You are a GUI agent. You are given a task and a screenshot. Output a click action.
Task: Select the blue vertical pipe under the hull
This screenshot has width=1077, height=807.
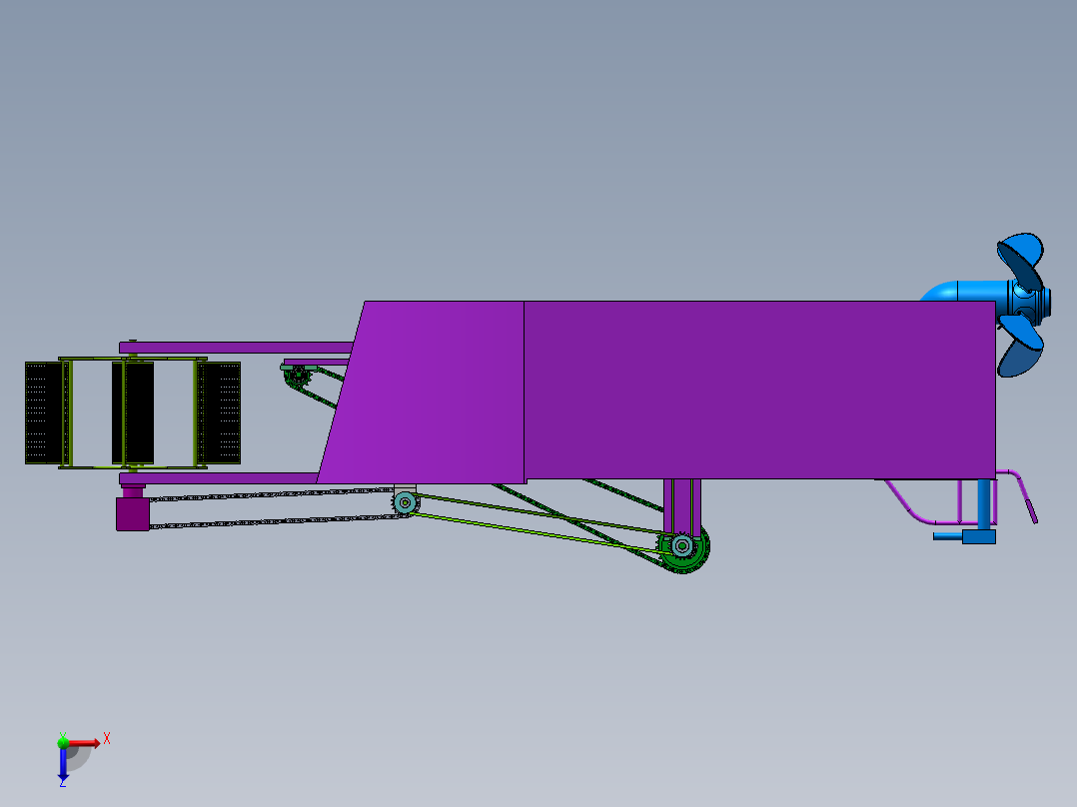pos(984,503)
